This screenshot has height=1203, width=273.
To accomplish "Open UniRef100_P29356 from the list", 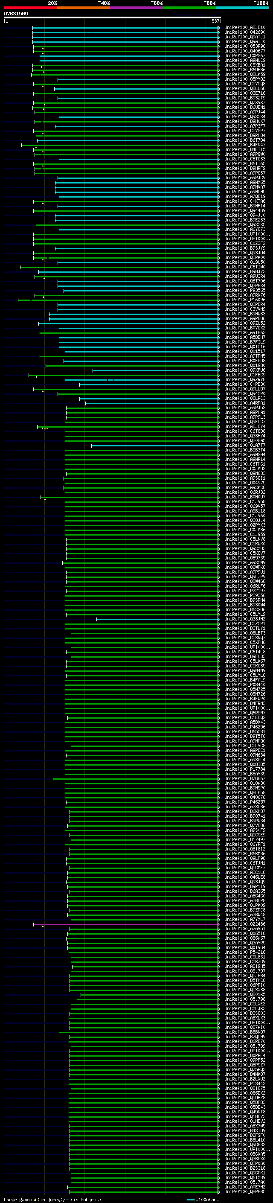I will click(x=245, y=595).
